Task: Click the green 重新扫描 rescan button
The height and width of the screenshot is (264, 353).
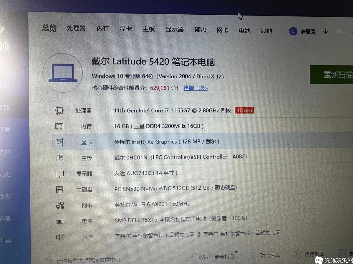Action: coord(332,75)
